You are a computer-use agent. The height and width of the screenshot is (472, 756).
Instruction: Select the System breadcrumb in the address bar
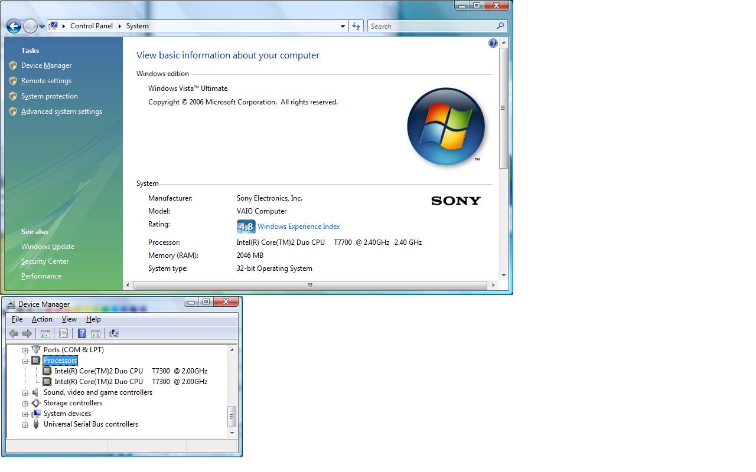(x=138, y=26)
